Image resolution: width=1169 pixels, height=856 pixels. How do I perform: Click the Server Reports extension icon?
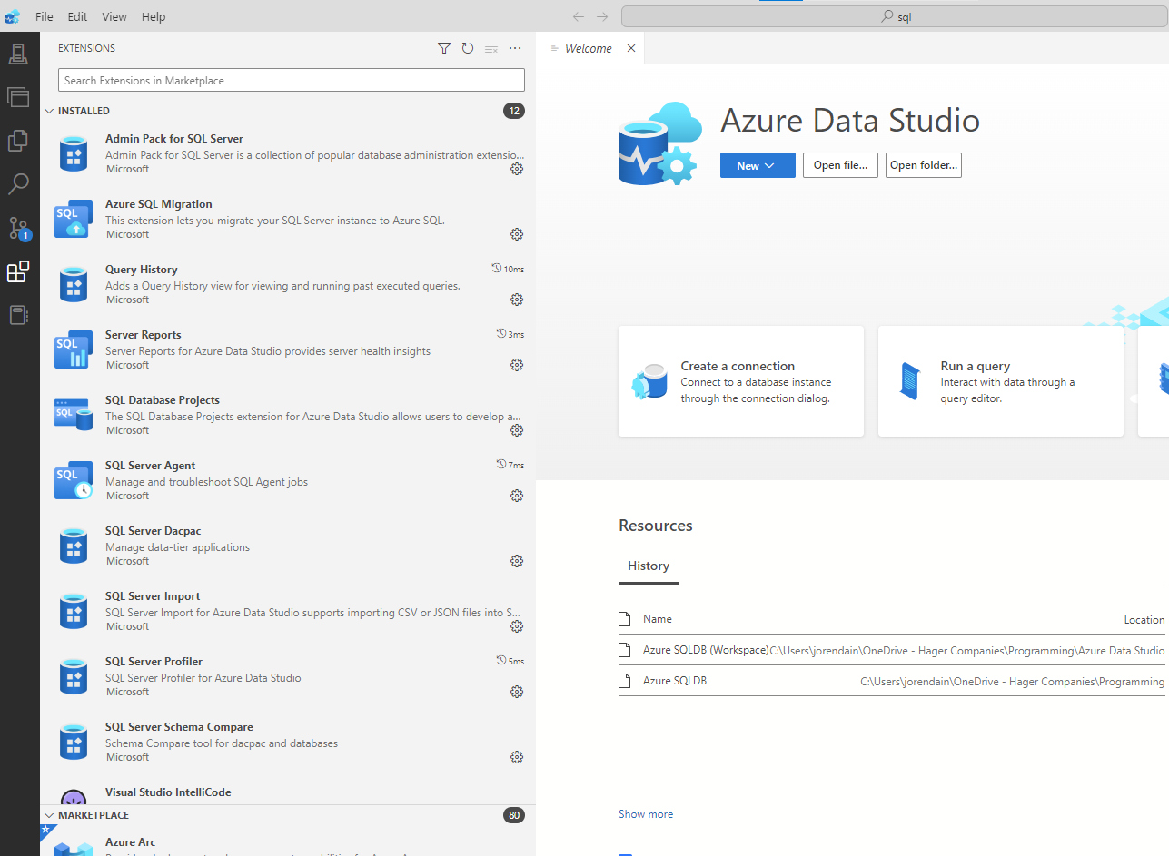click(x=74, y=349)
